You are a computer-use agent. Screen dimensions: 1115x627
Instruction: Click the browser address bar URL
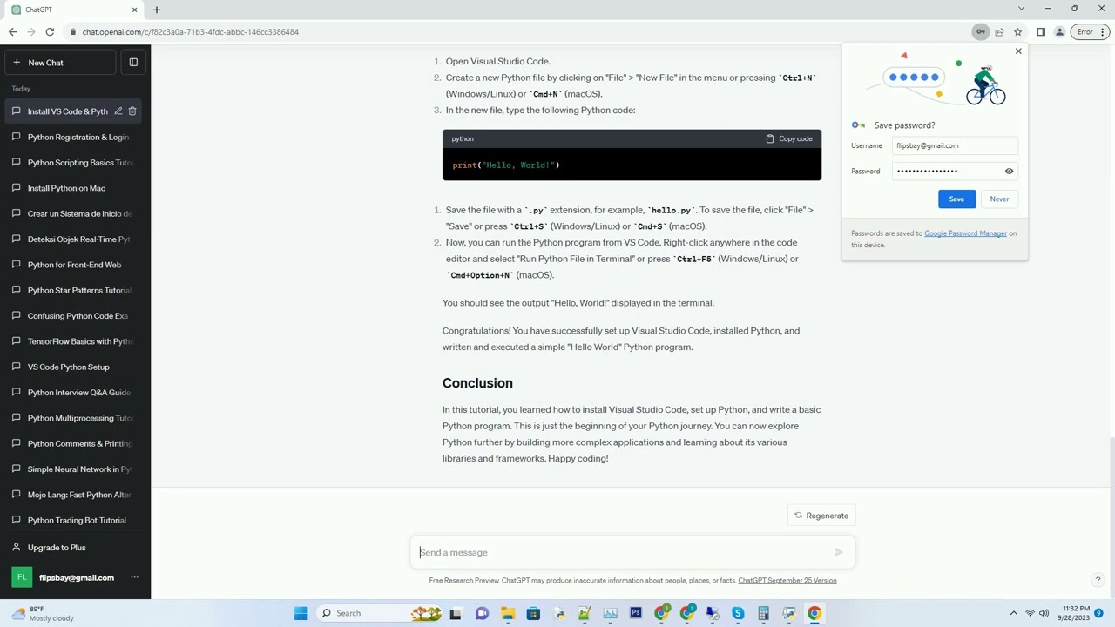click(x=191, y=32)
